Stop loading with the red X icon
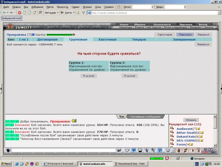This screenshot has height=167, width=222. point(20,13)
